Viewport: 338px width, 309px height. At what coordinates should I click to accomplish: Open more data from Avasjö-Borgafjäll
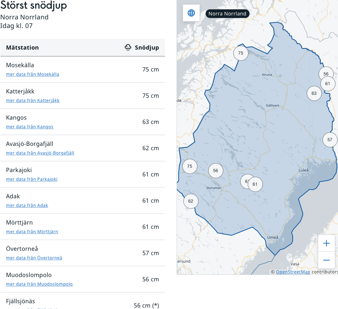point(40,153)
